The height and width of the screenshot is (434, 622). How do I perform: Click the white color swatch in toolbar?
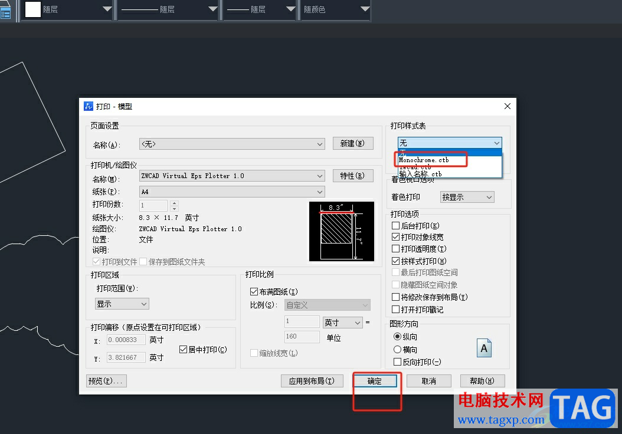pos(33,9)
